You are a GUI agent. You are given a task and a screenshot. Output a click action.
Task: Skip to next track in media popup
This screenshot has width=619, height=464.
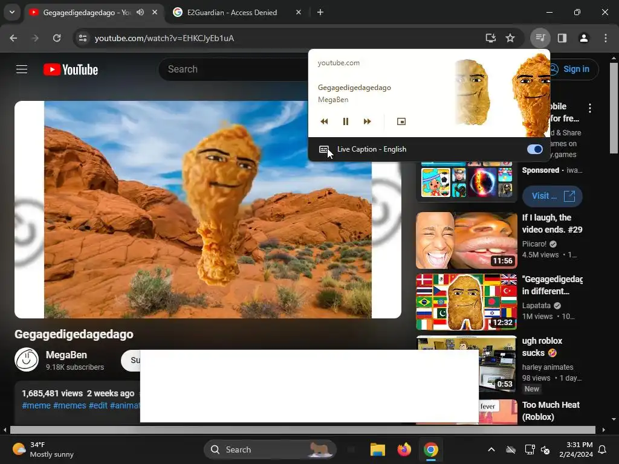tap(367, 121)
